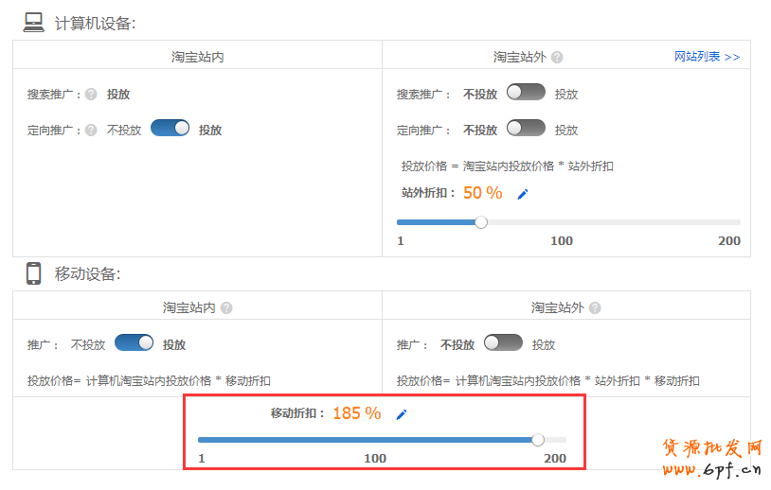Click the 站外折扣 slider handle

tap(481, 222)
